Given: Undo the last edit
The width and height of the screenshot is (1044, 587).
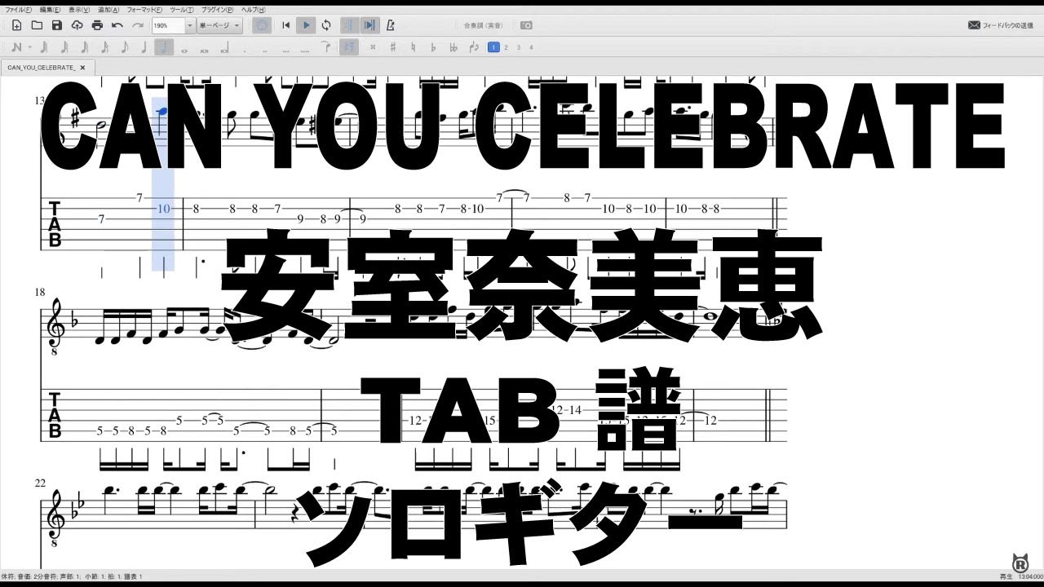Looking at the screenshot, I should pos(117,25).
